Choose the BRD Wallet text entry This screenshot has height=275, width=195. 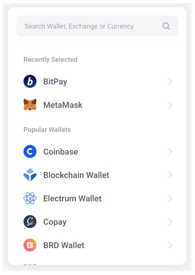click(64, 245)
